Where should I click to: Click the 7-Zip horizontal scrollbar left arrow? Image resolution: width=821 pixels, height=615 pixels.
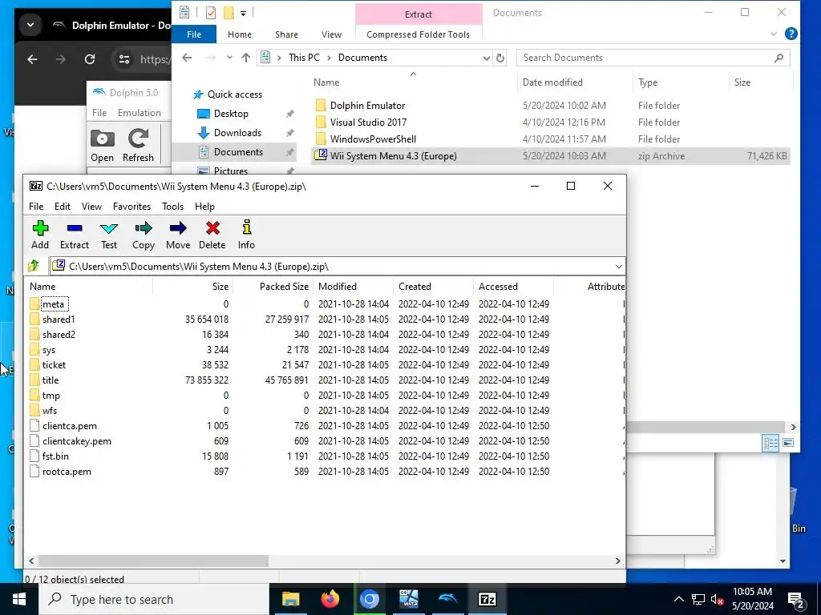click(x=31, y=561)
